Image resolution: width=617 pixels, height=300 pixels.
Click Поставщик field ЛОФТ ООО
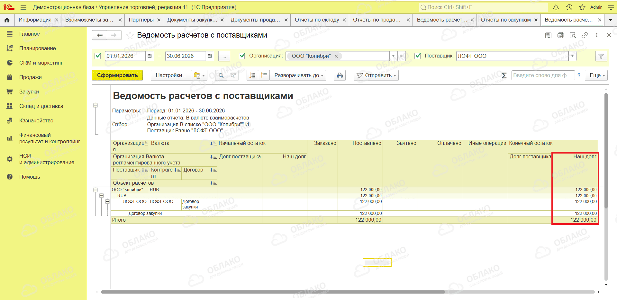point(513,56)
